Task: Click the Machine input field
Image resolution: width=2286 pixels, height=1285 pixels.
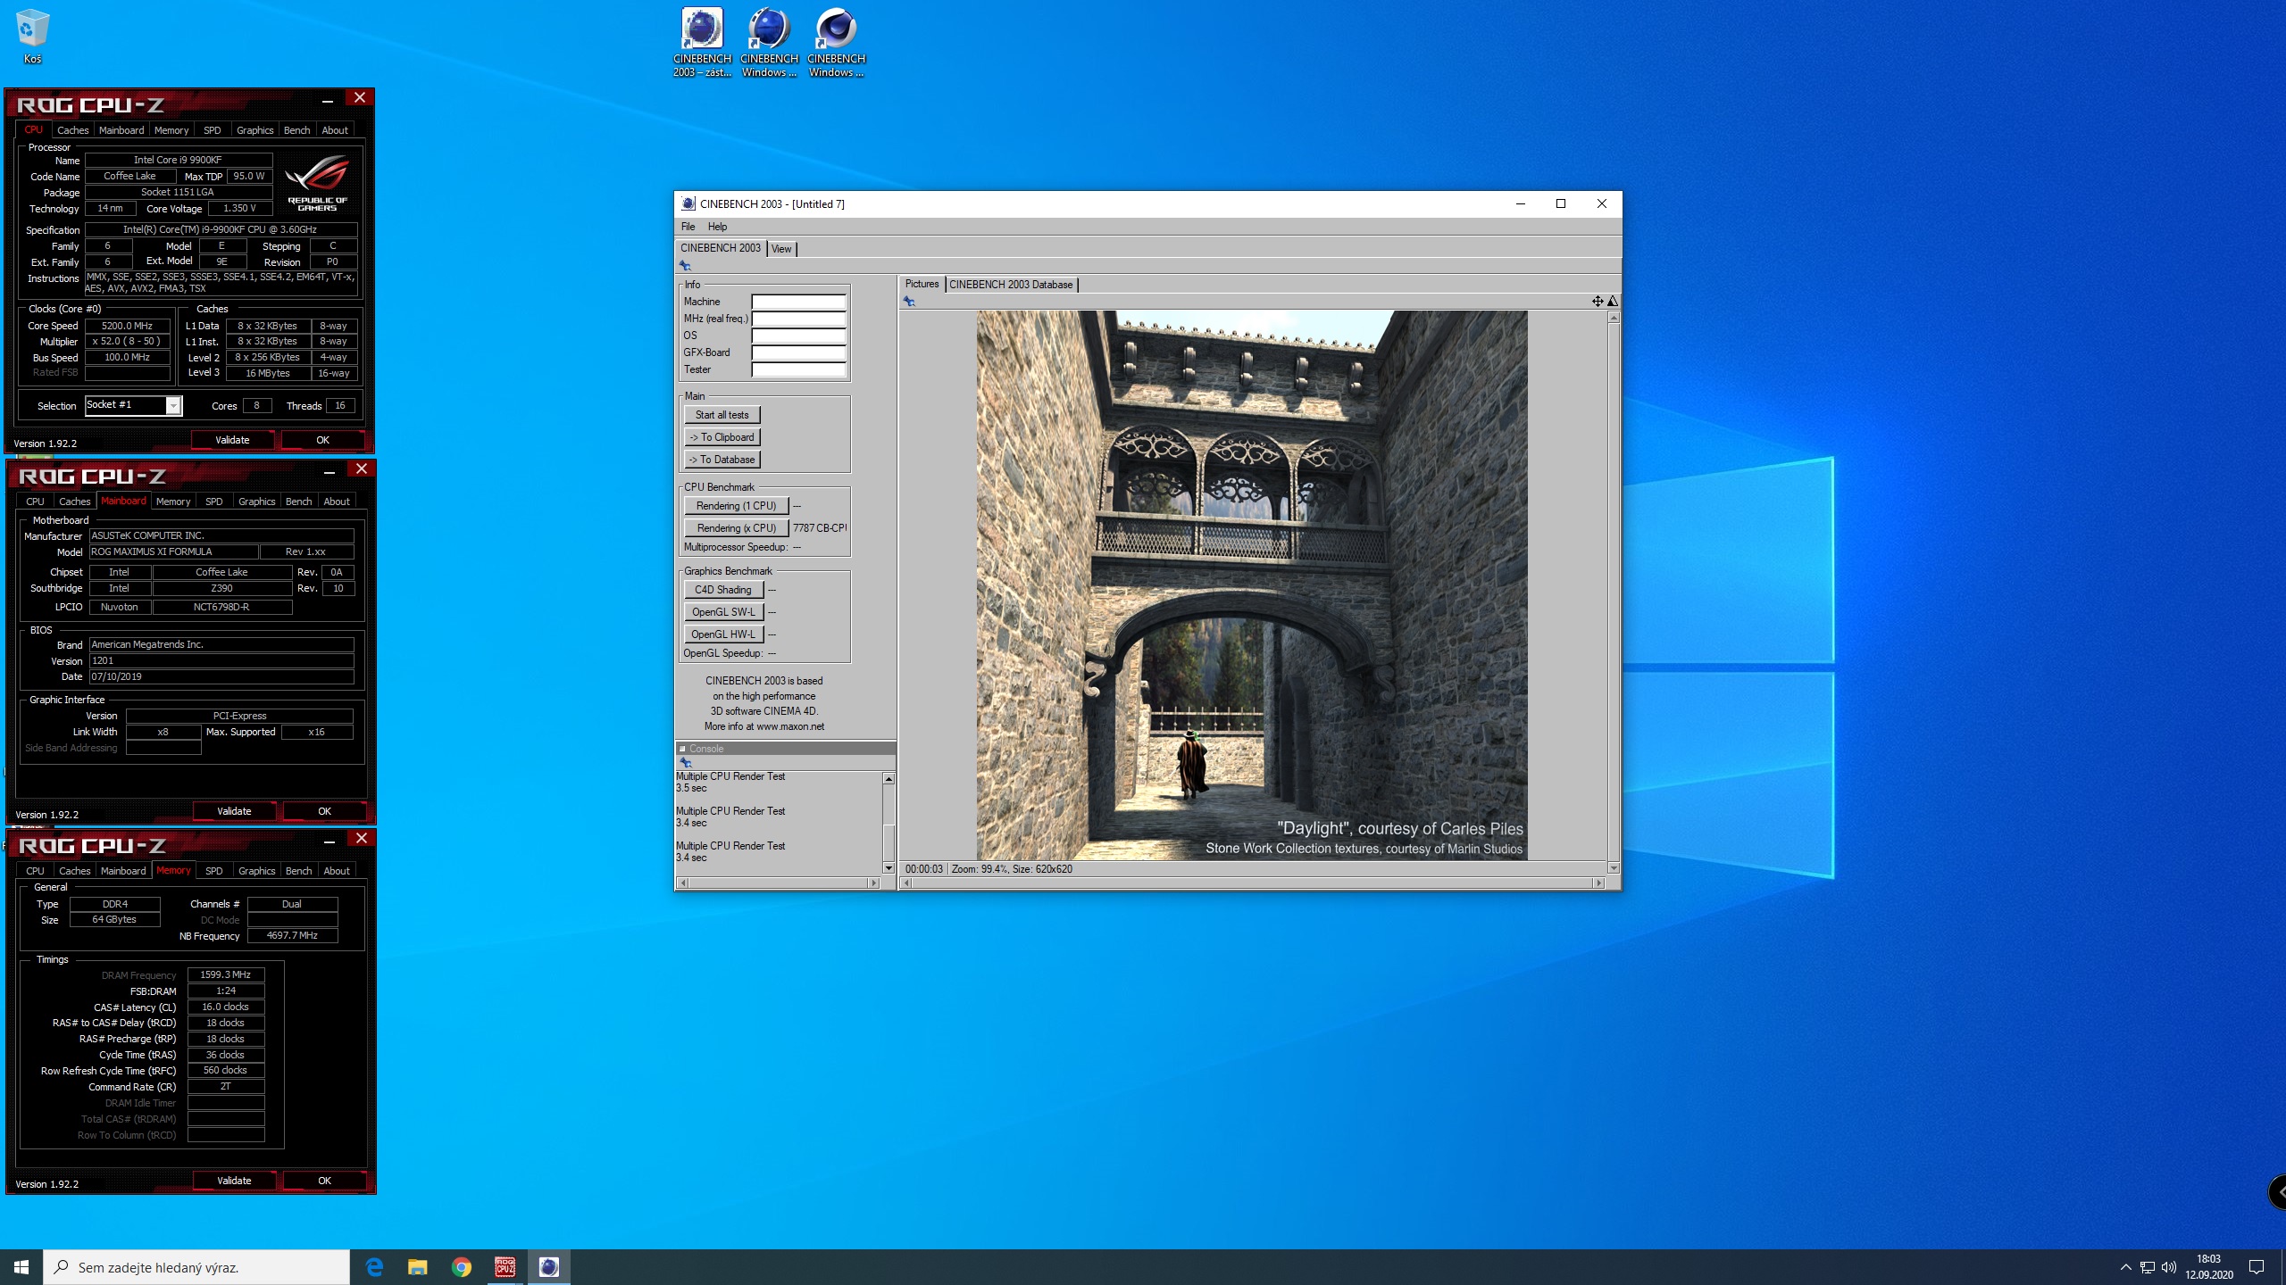Action: (798, 302)
